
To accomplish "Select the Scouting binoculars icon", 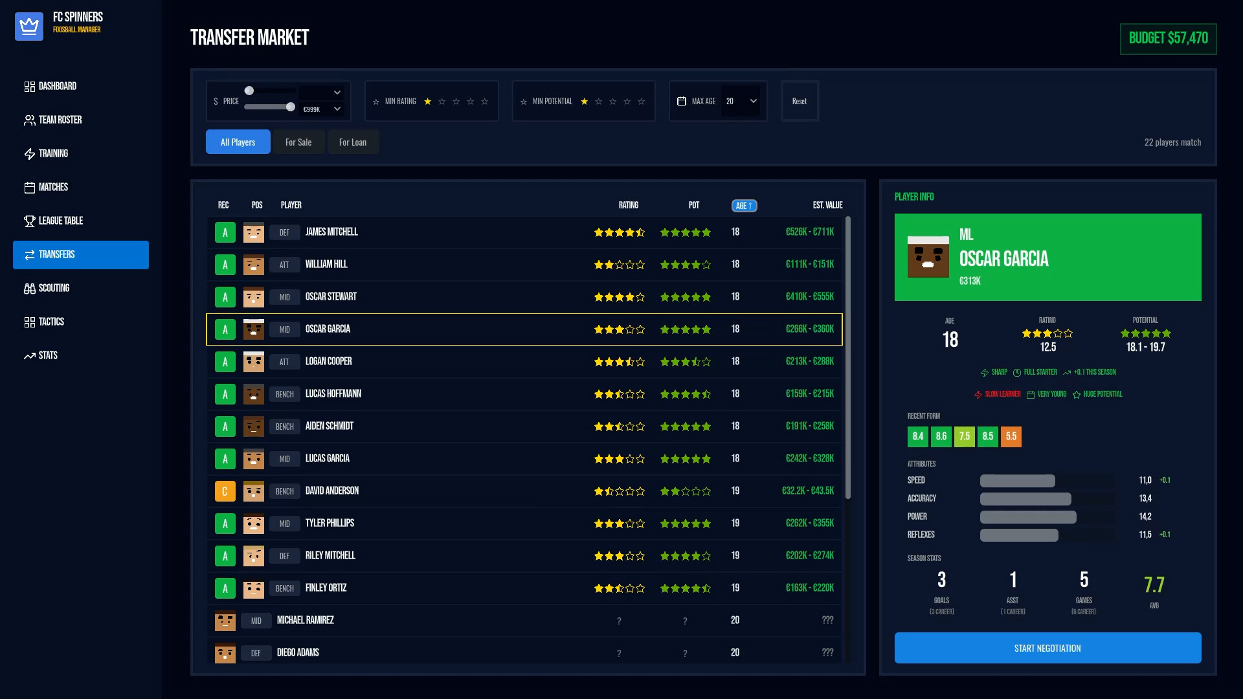I will [30, 288].
